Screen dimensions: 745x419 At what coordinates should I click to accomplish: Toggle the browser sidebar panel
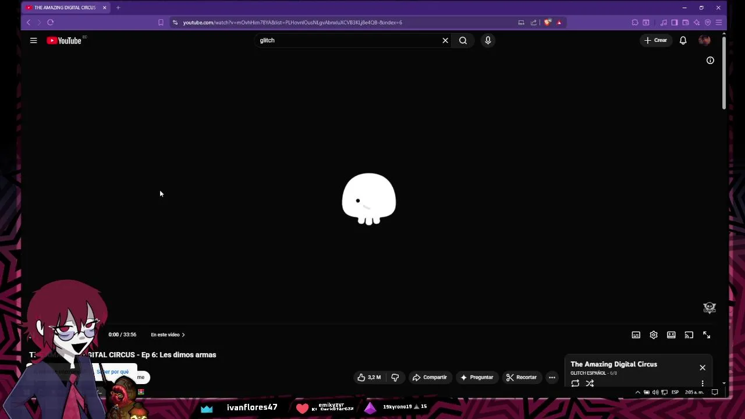[x=675, y=22]
